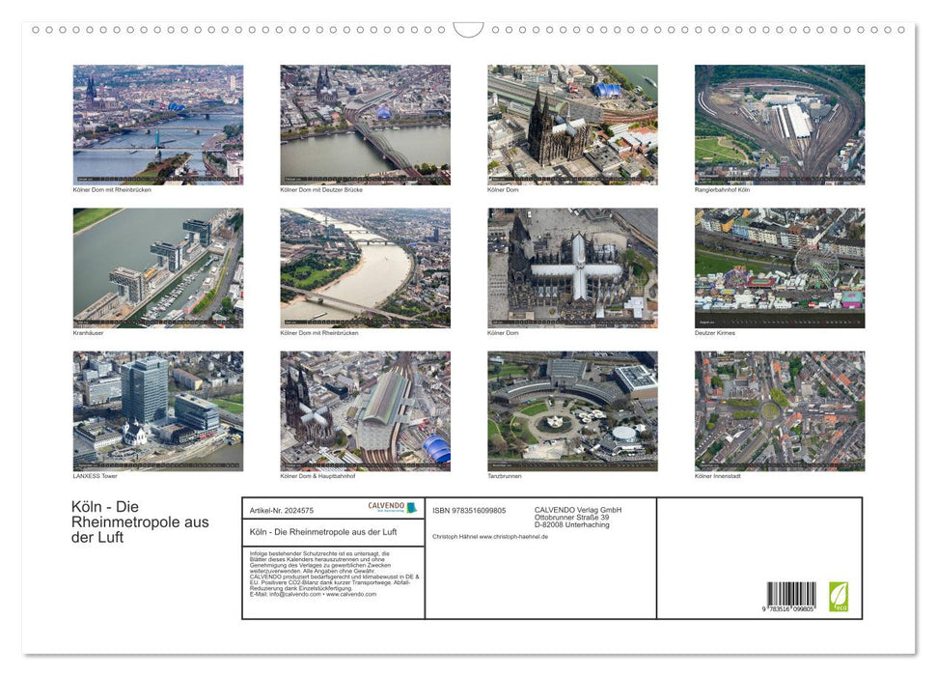Click the Tanzbrunnen aerial photo
Viewport: 937px width, 676px height.
(x=569, y=410)
